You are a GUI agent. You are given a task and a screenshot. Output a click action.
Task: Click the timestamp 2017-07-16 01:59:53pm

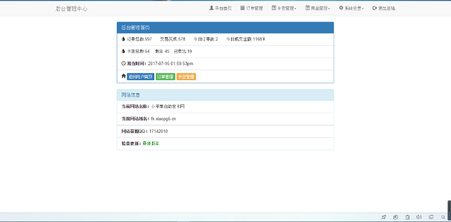[x=170, y=64]
